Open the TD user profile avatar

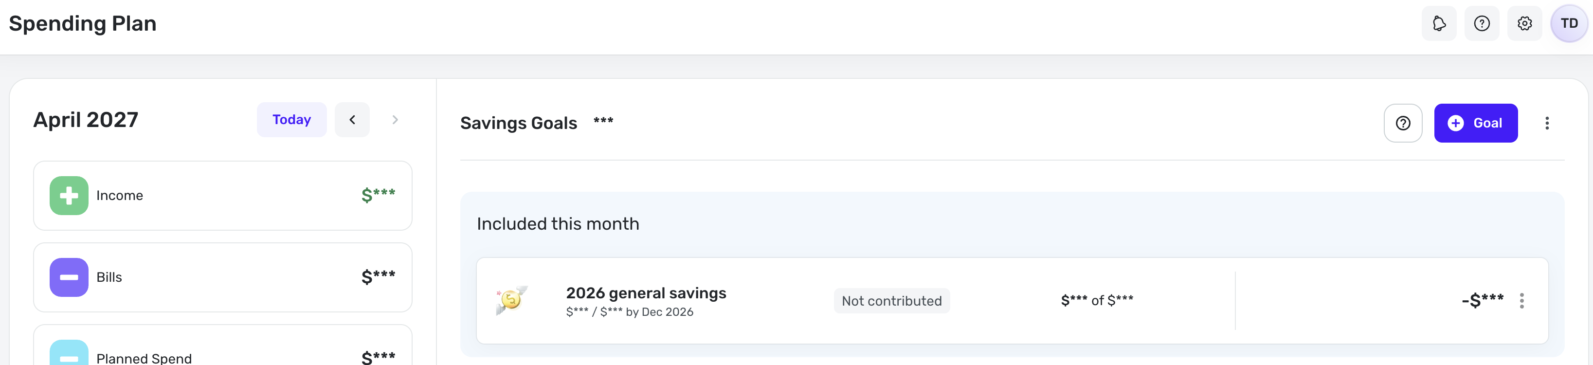tap(1569, 23)
